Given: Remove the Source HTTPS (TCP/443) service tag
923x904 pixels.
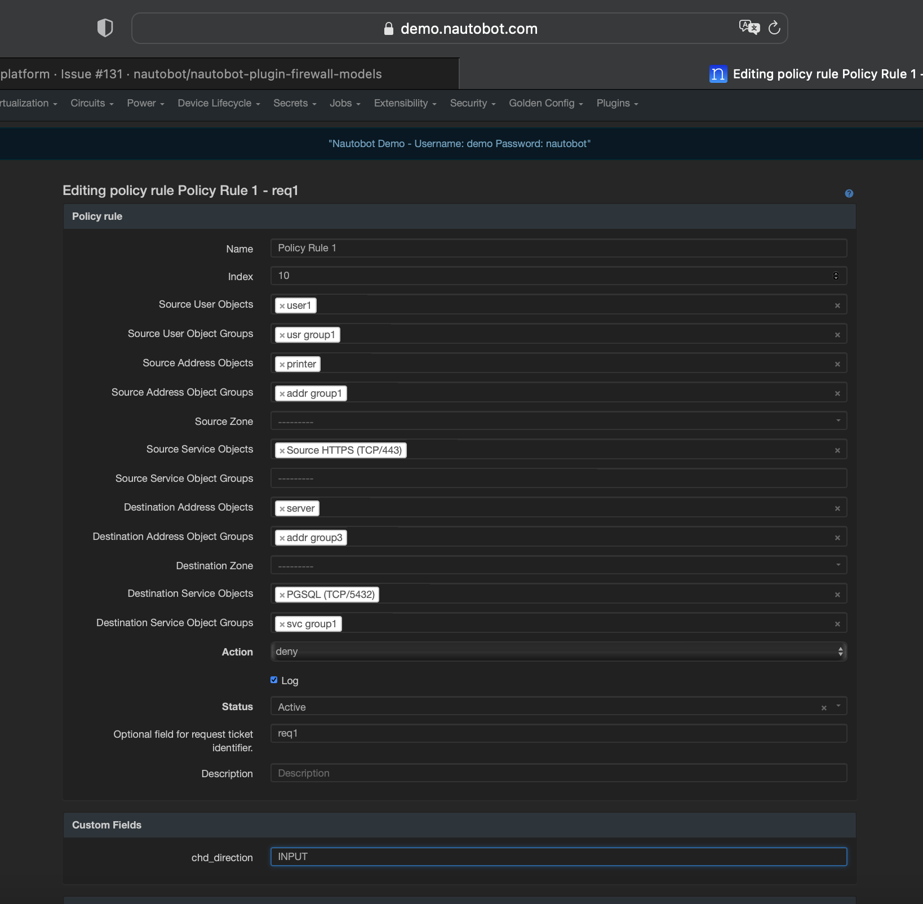Looking at the screenshot, I should pyautogui.click(x=282, y=450).
